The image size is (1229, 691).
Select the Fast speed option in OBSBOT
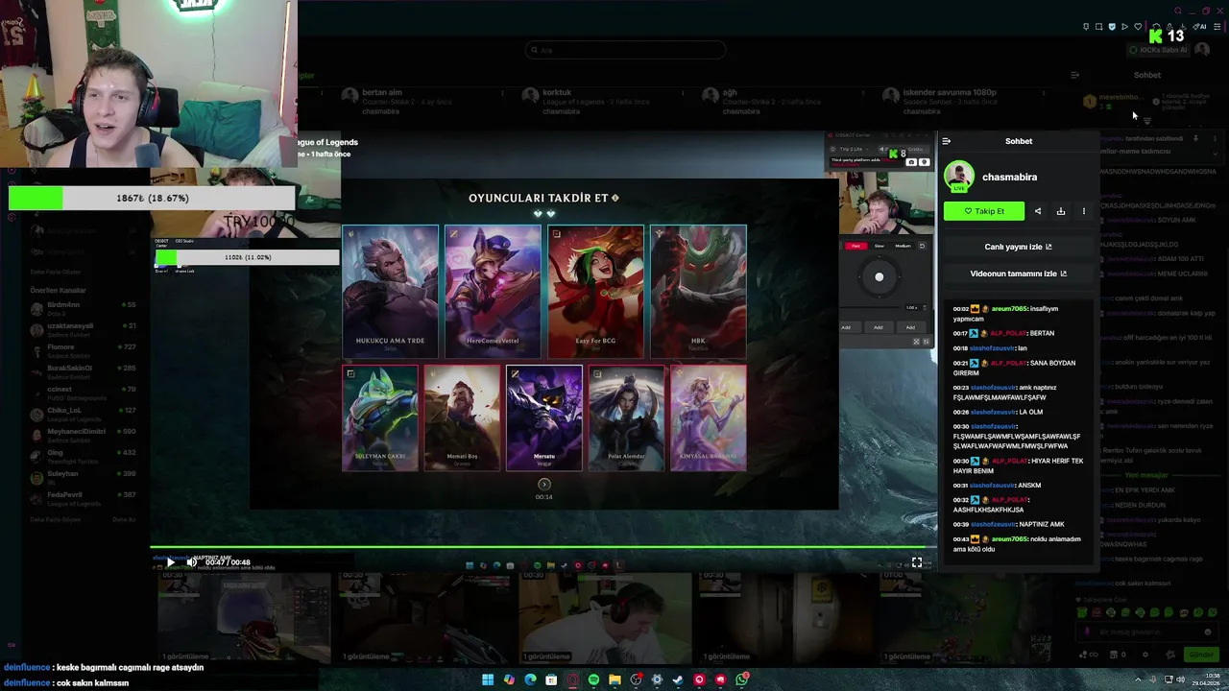(x=855, y=246)
